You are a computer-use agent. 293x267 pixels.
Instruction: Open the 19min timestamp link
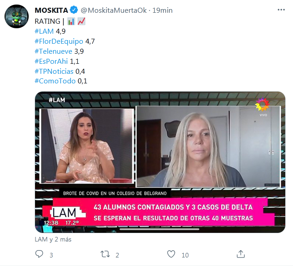tap(162, 10)
